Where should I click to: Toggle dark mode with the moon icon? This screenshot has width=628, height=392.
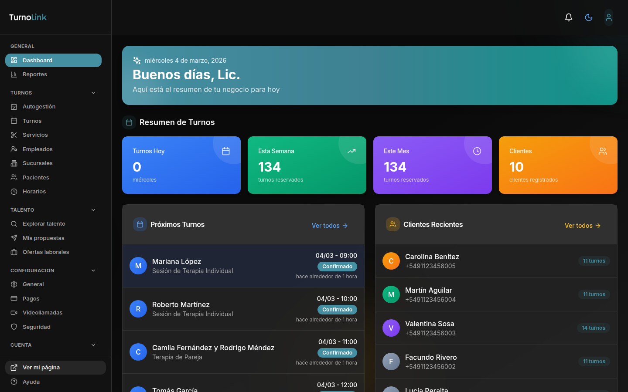click(588, 17)
